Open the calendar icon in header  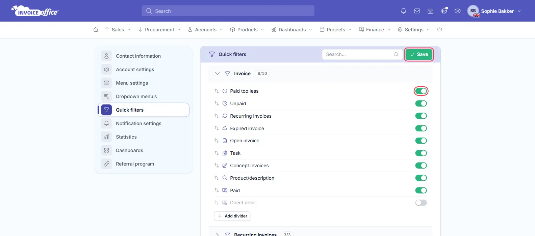431,11
